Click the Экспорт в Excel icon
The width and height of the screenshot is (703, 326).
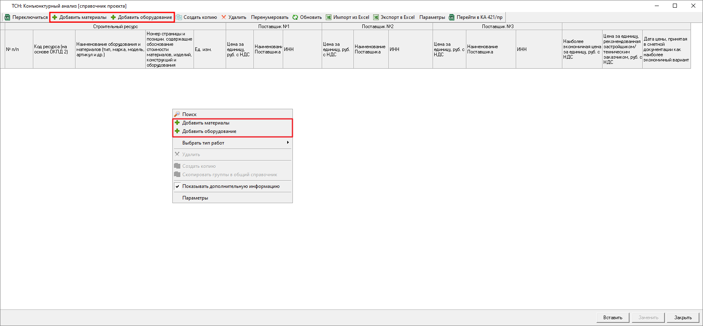pyautogui.click(x=376, y=17)
